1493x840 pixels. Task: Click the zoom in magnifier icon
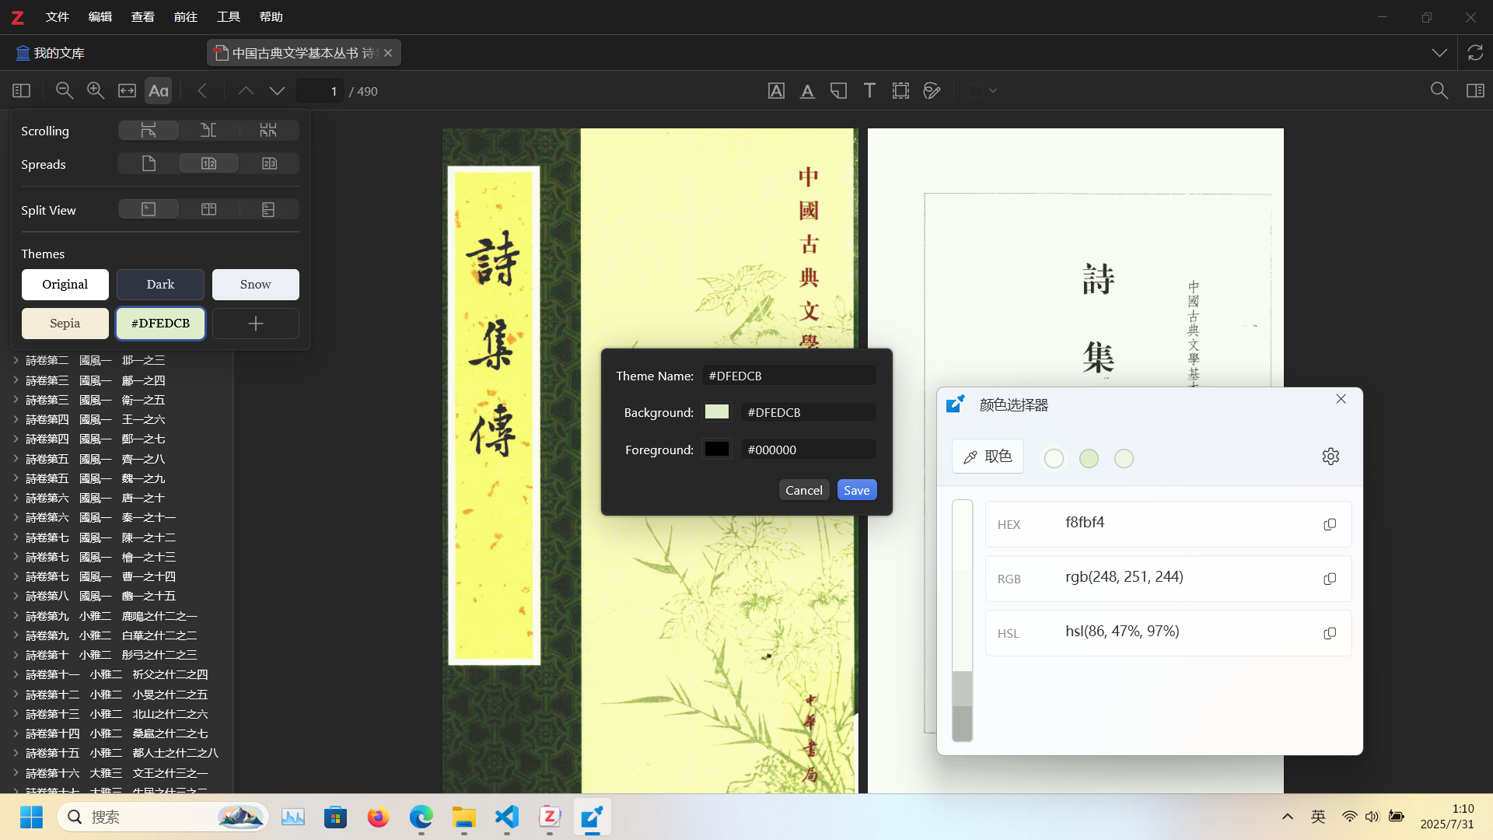click(96, 91)
